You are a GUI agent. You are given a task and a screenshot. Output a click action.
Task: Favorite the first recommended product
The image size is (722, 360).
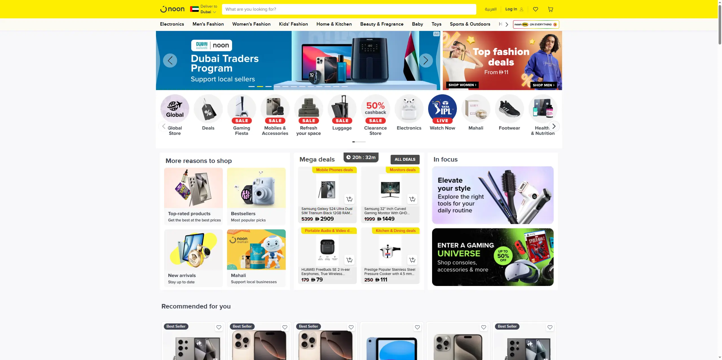pos(219,327)
